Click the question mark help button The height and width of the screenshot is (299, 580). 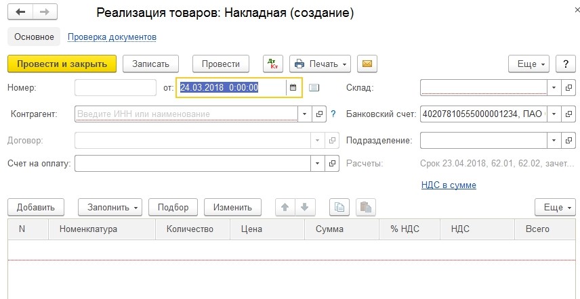point(565,64)
